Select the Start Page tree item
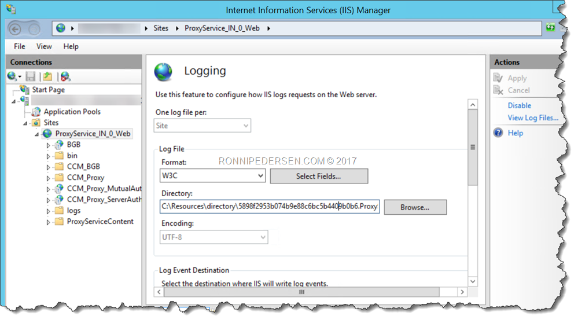 [48, 90]
